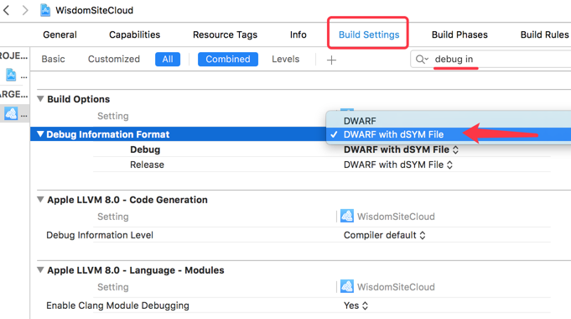Image resolution: width=571 pixels, height=319 pixels.
Task: Select the Build Settings tab
Action: click(x=369, y=34)
